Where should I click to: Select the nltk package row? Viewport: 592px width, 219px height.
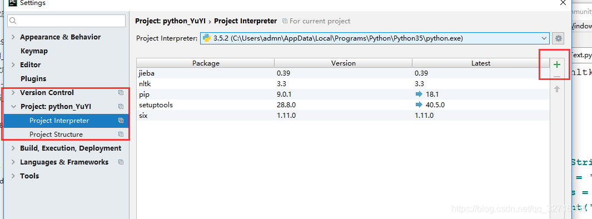click(343, 84)
